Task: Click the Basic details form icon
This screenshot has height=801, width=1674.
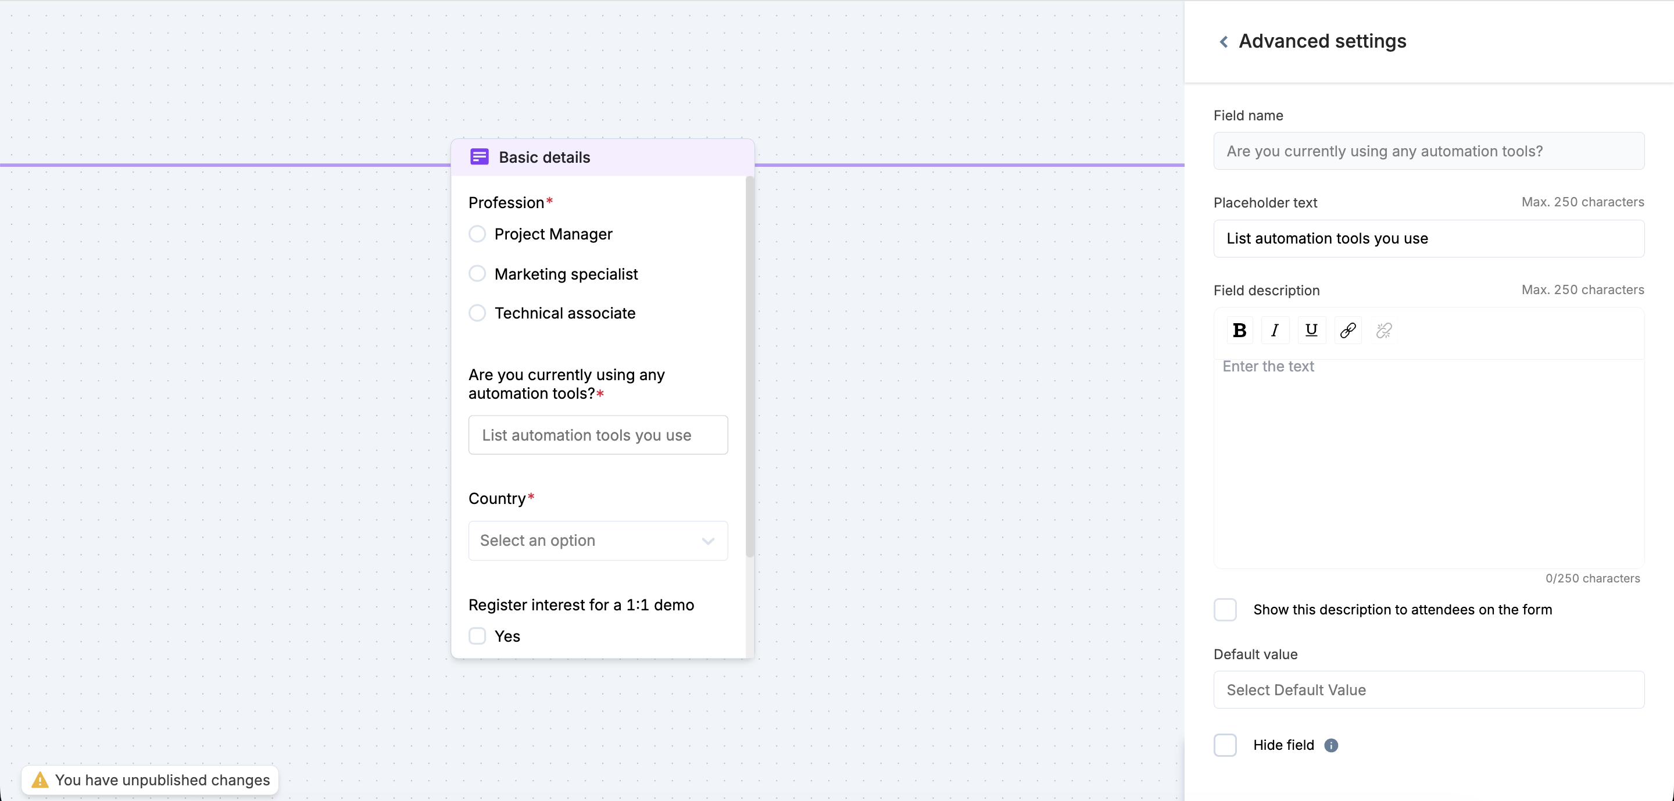Action: coord(479,156)
